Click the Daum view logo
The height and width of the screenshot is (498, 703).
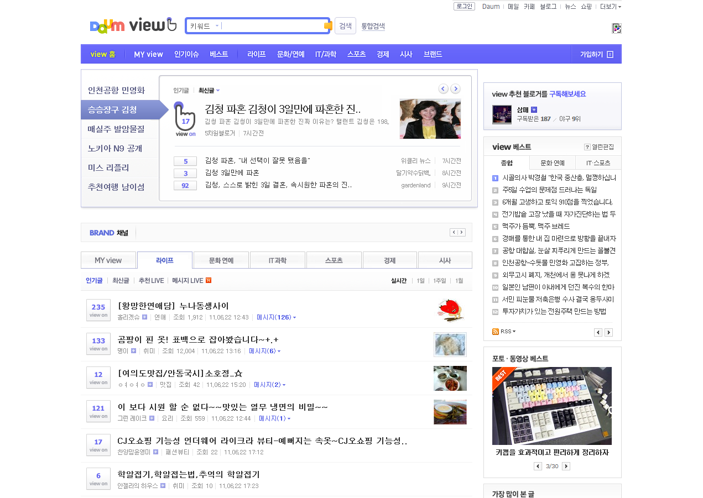(133, 25)
